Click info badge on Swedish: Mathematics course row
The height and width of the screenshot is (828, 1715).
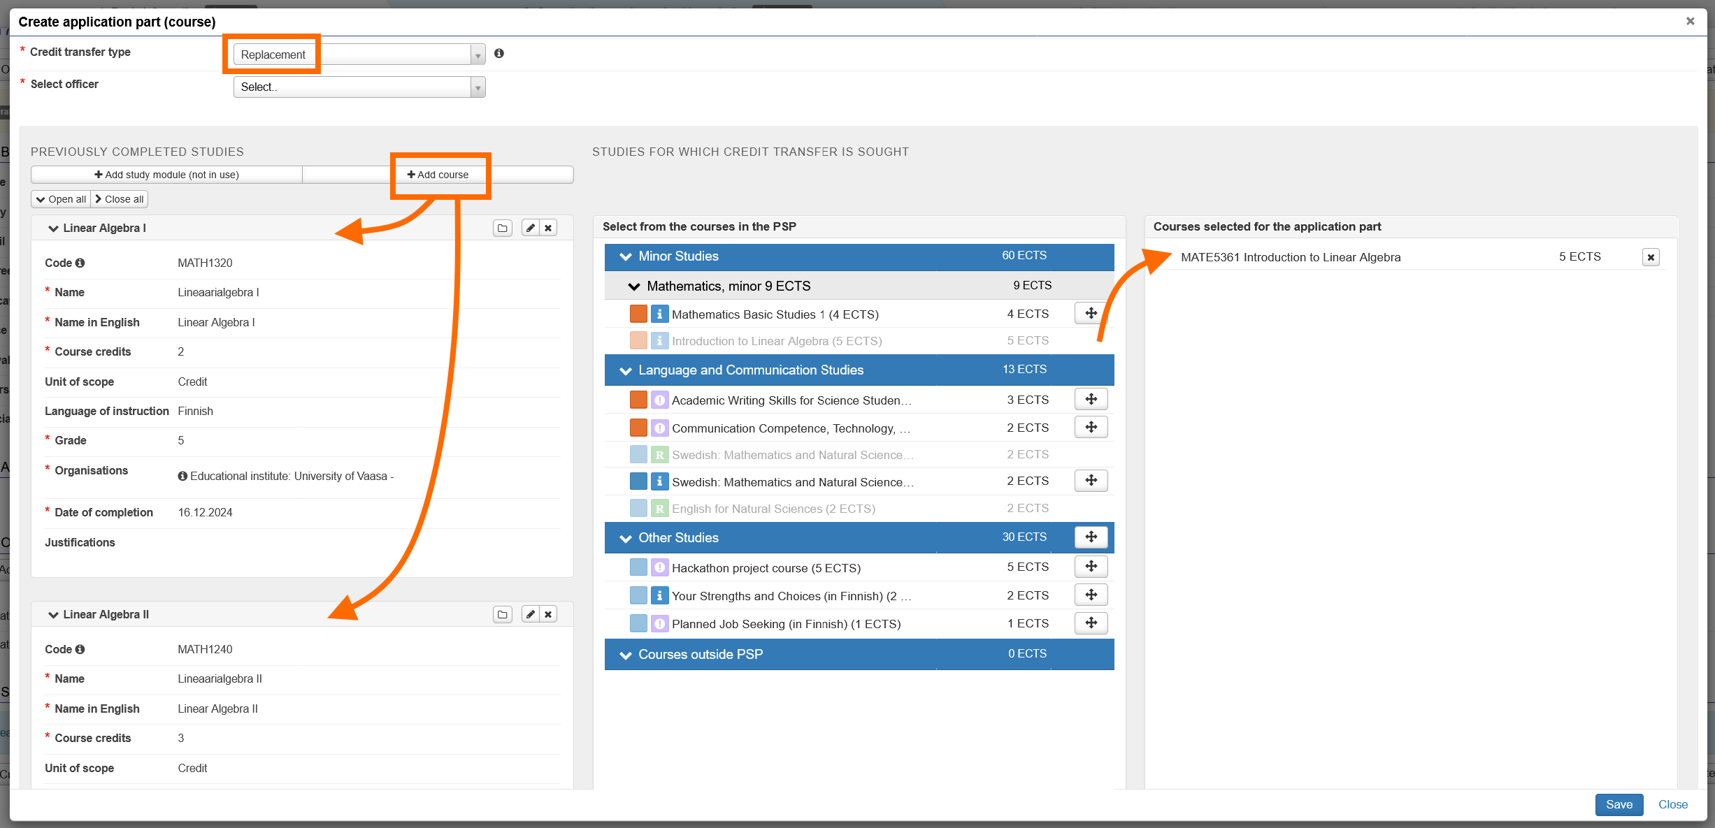659,481
